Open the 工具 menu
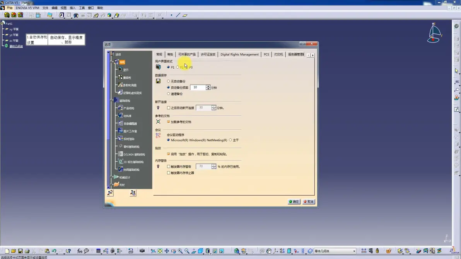 point(82,8)
